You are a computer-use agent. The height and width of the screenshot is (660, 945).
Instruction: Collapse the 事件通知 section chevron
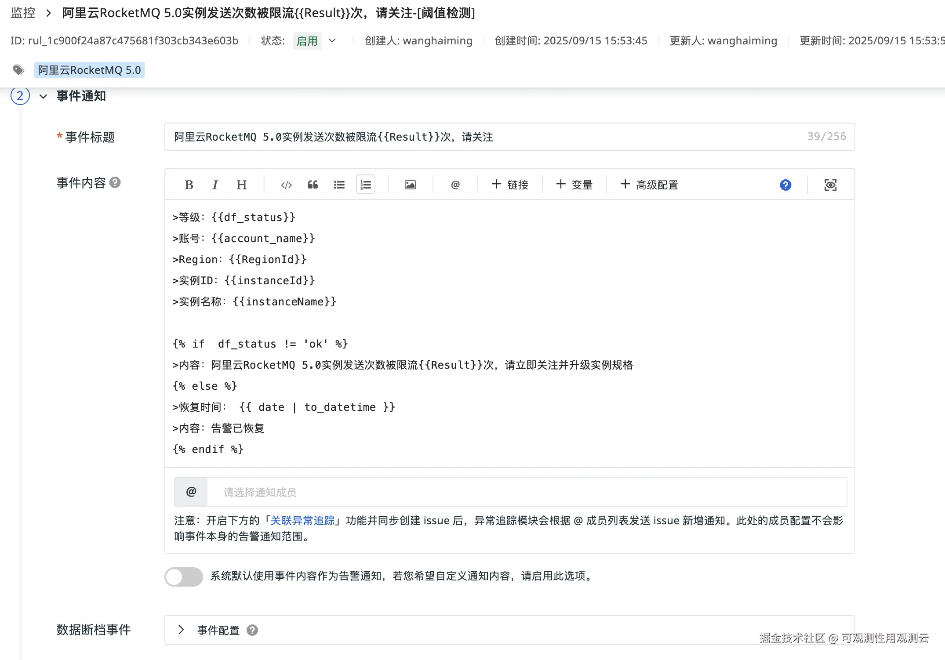[43, 96]
